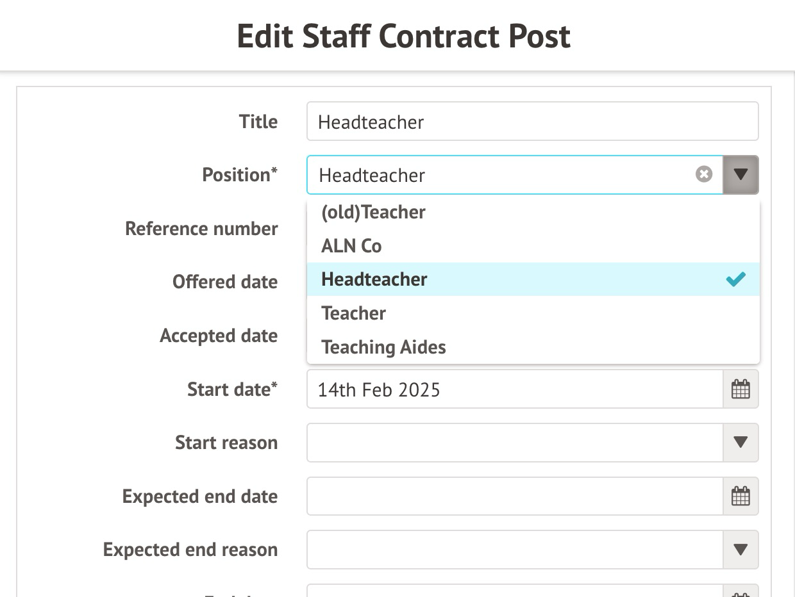Expand the Expected end reason dropdown

point(741,550)
